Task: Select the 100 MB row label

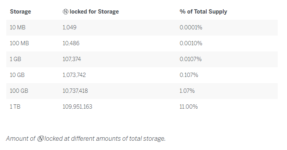Action: coord(19,43)
